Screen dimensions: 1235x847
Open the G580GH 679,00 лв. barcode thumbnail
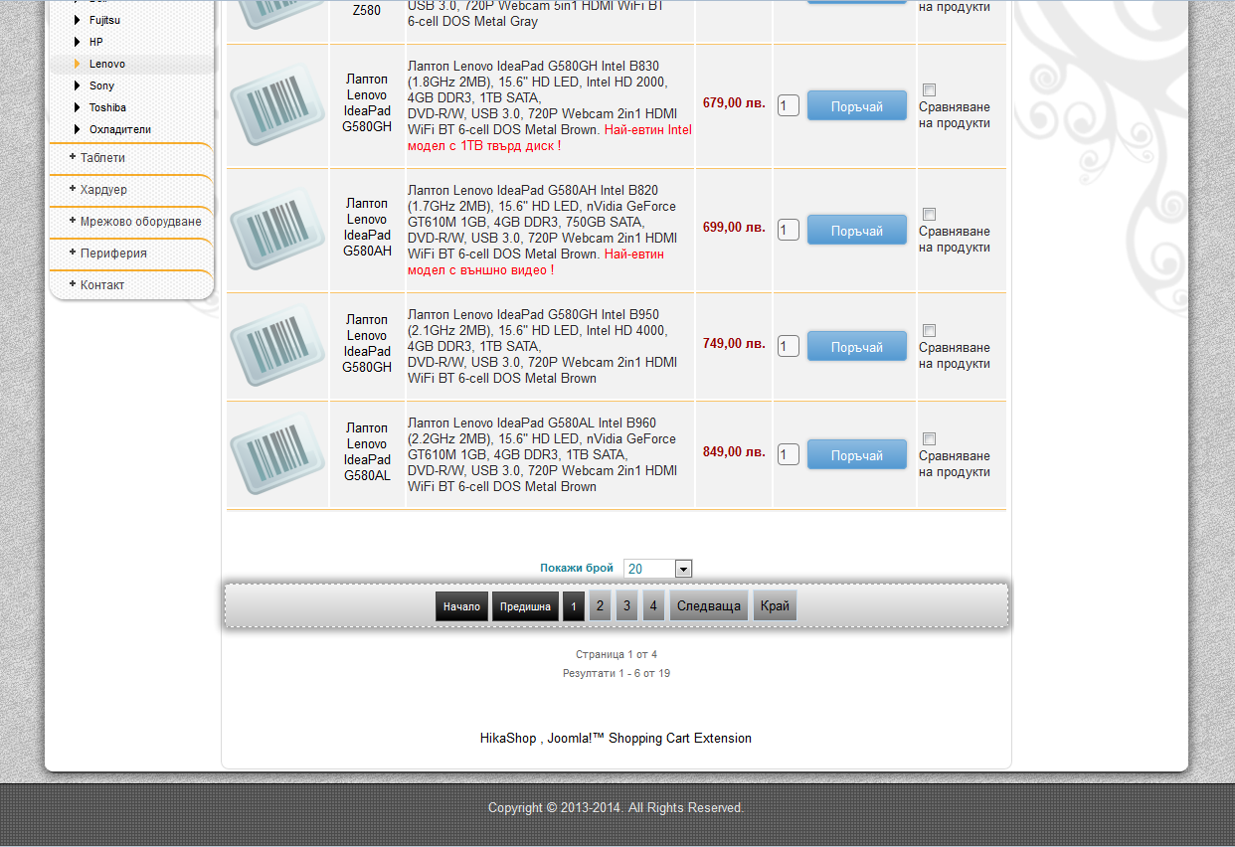[x=277, y=105]
